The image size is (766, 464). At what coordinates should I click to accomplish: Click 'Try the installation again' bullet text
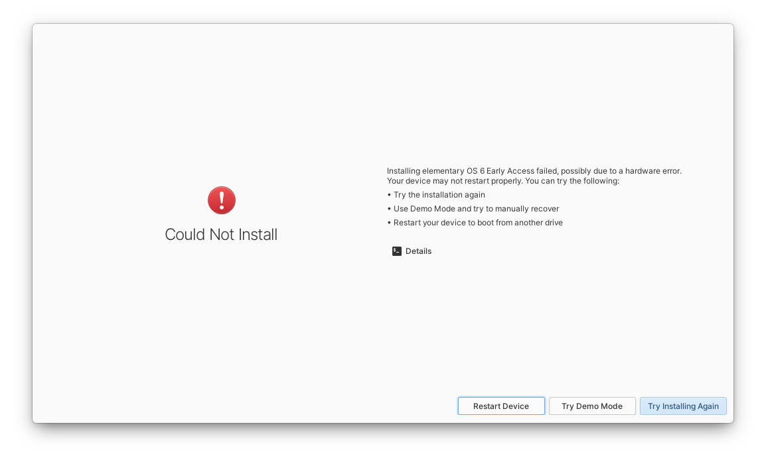439,195
